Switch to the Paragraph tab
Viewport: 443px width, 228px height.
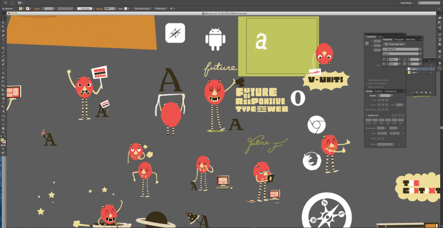399,40
